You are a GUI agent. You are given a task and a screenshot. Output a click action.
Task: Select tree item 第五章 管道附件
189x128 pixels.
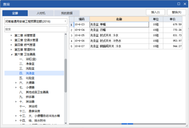25,50
